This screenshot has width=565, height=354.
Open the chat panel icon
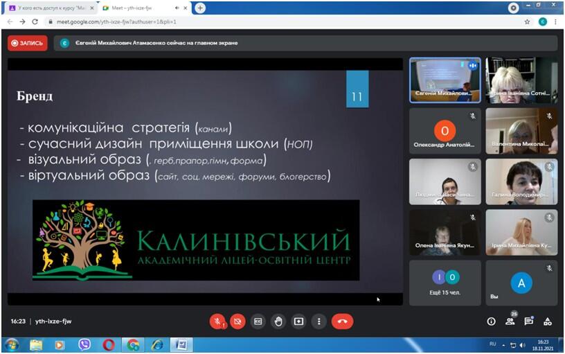pyautogui.click(x=528, y=321)
